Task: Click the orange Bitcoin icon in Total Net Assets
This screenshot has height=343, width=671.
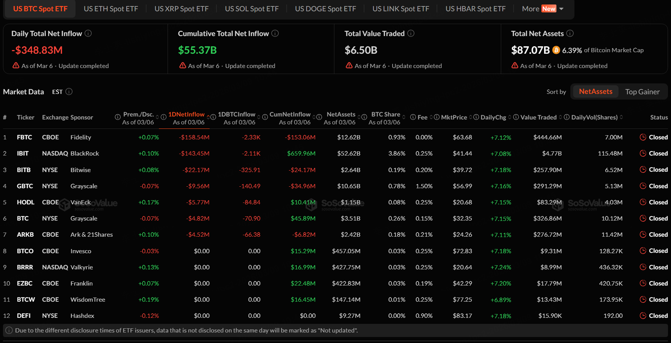Action: coord(556,50)
